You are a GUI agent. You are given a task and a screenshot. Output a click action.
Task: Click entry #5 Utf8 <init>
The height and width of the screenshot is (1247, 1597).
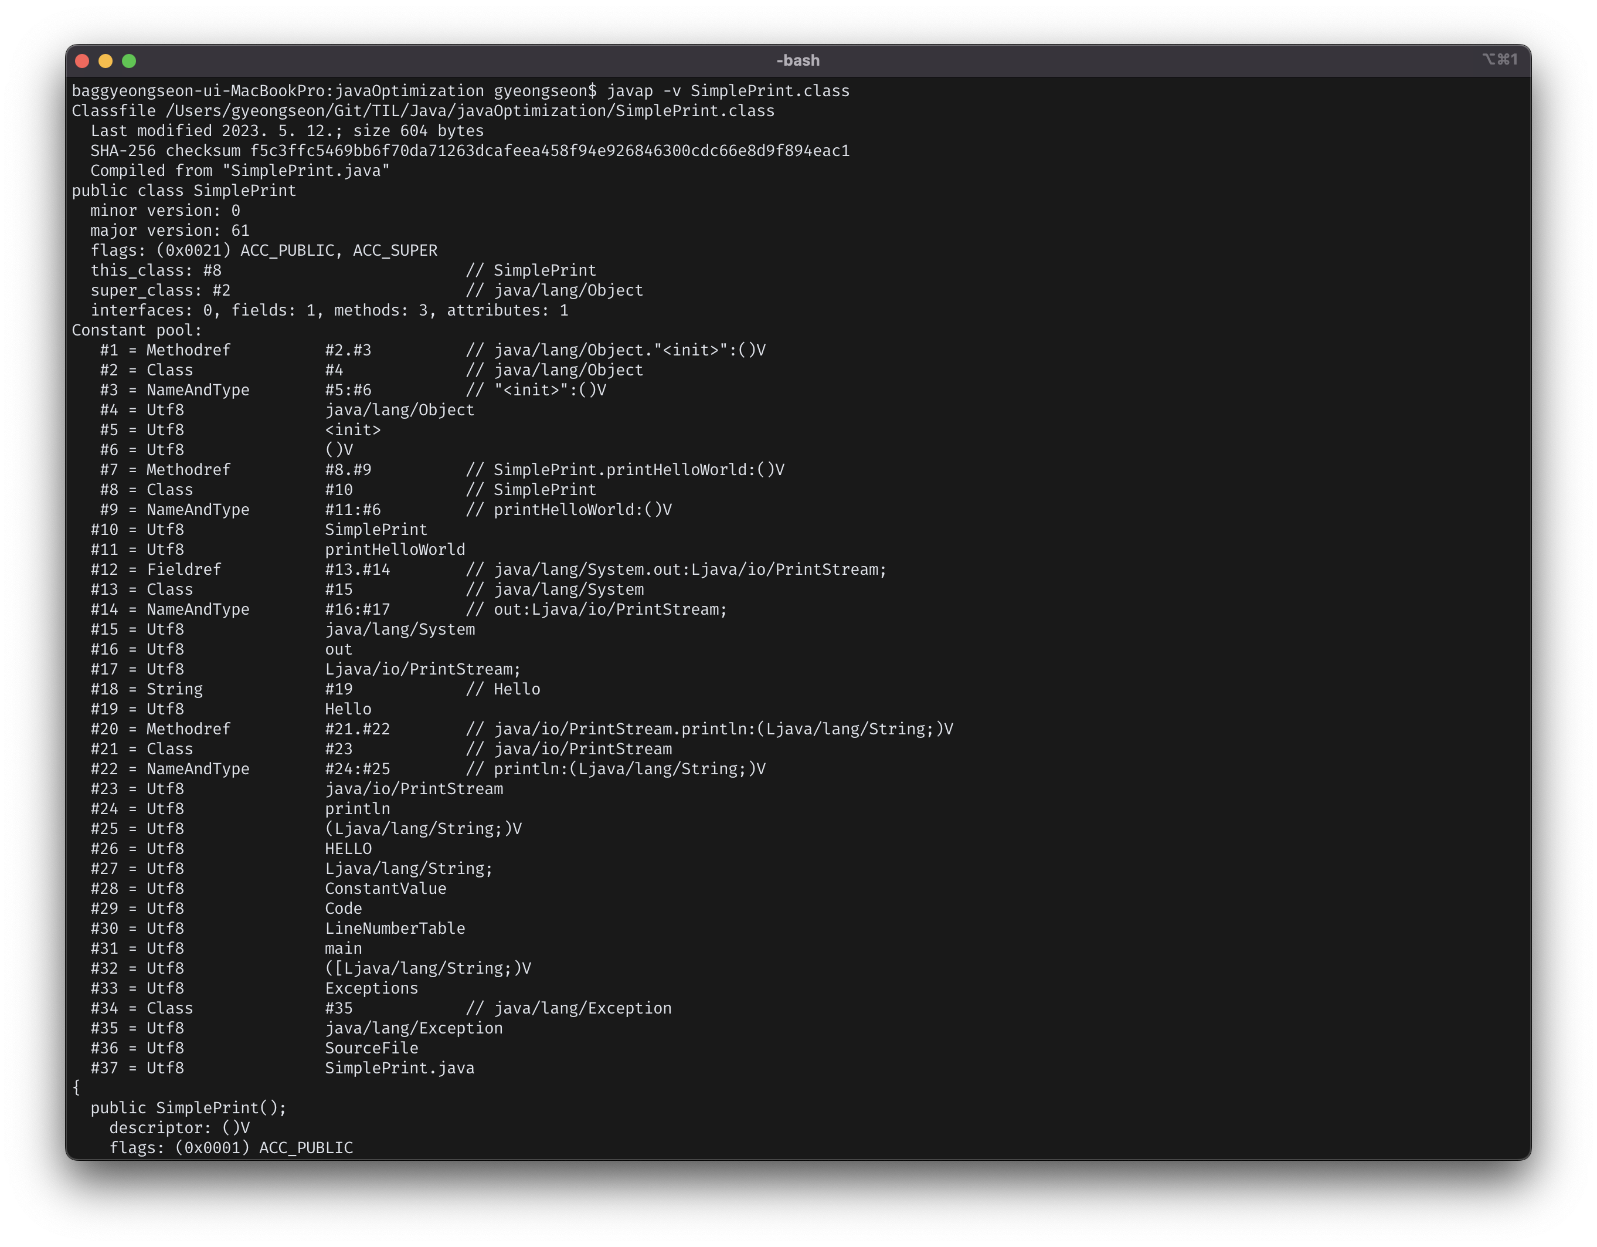coord(240,430)
